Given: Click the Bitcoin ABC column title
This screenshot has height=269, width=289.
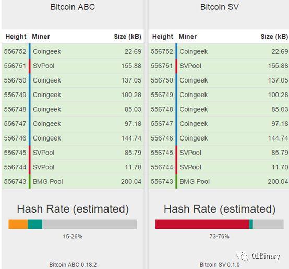Looking at the screenshot, I should tap(73, 7).
